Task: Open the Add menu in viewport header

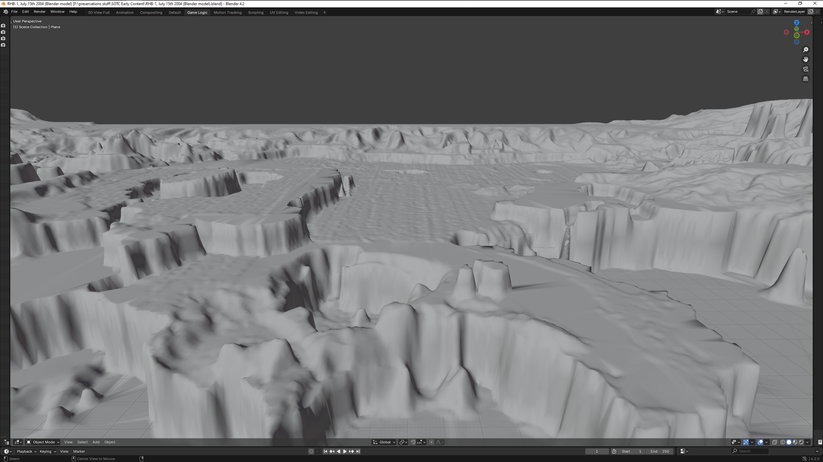Action: pyautogui.click(x=96, y=442)
